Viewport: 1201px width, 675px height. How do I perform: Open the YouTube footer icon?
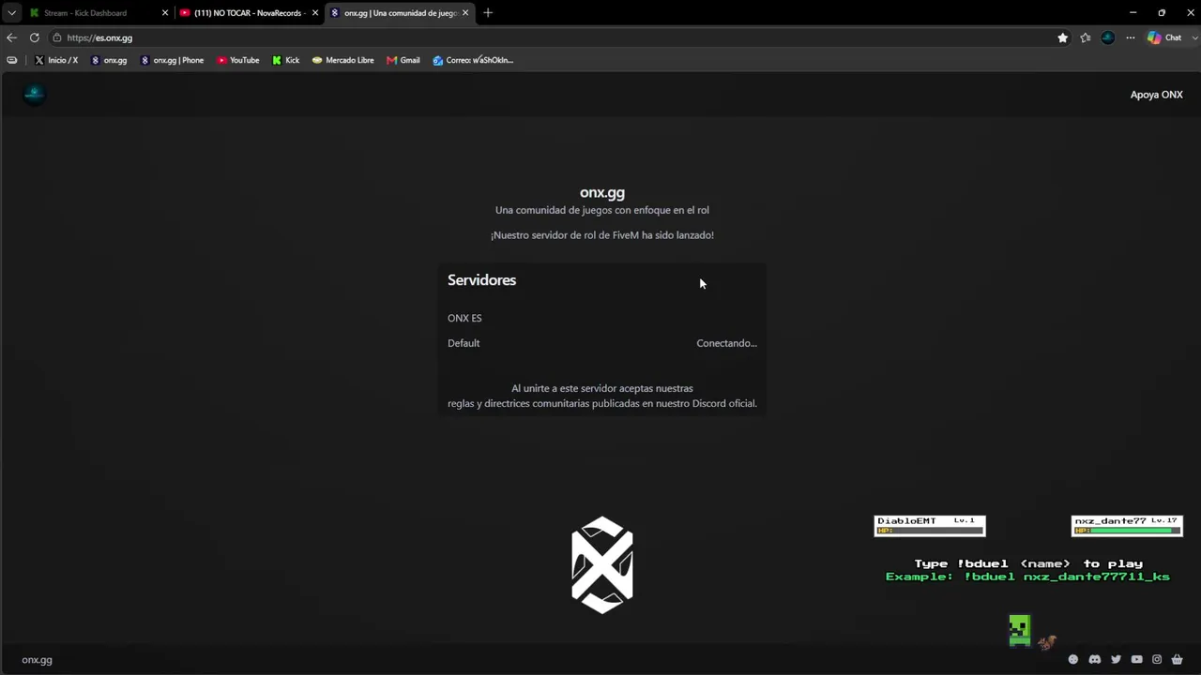click(x=1136, y=660)
